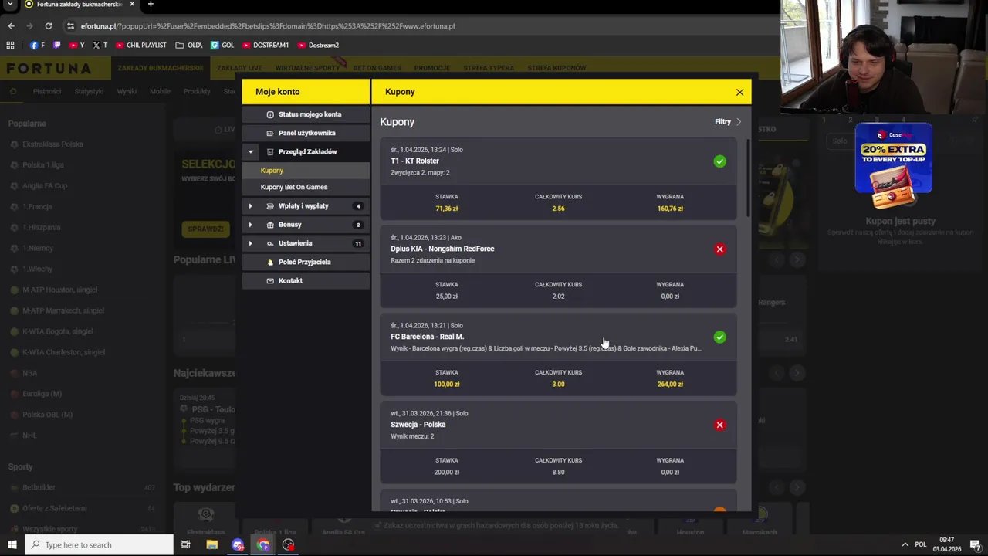Open Discord from taskbar
Viewport: 988px width, 556px height.
click(238, 545)
